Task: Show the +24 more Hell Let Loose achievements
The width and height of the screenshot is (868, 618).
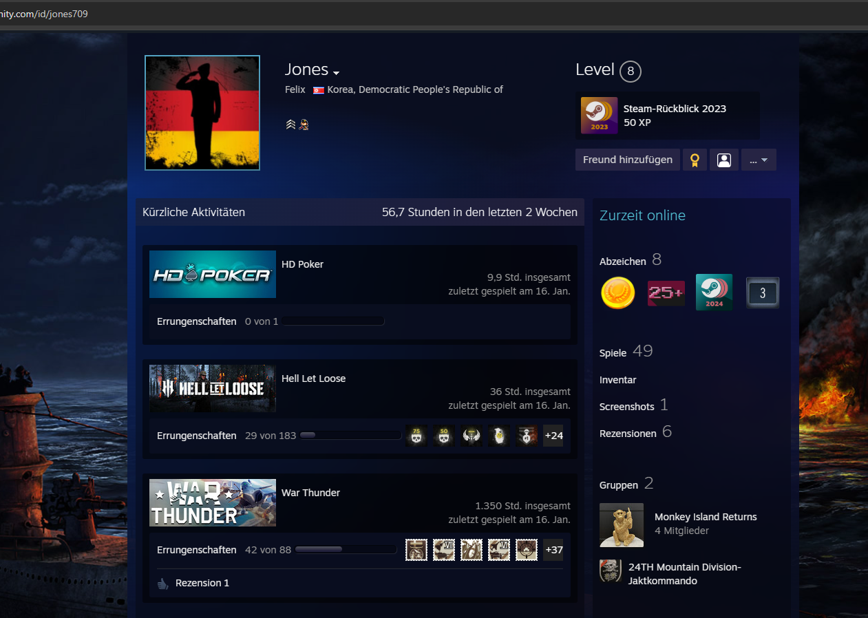Action: pos(553,436)
